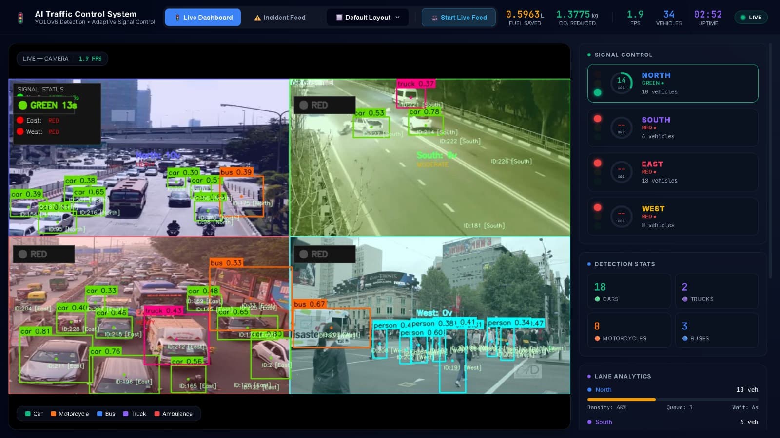
Task: Click the West signal red light indicator
Action: tap(597, 208)
